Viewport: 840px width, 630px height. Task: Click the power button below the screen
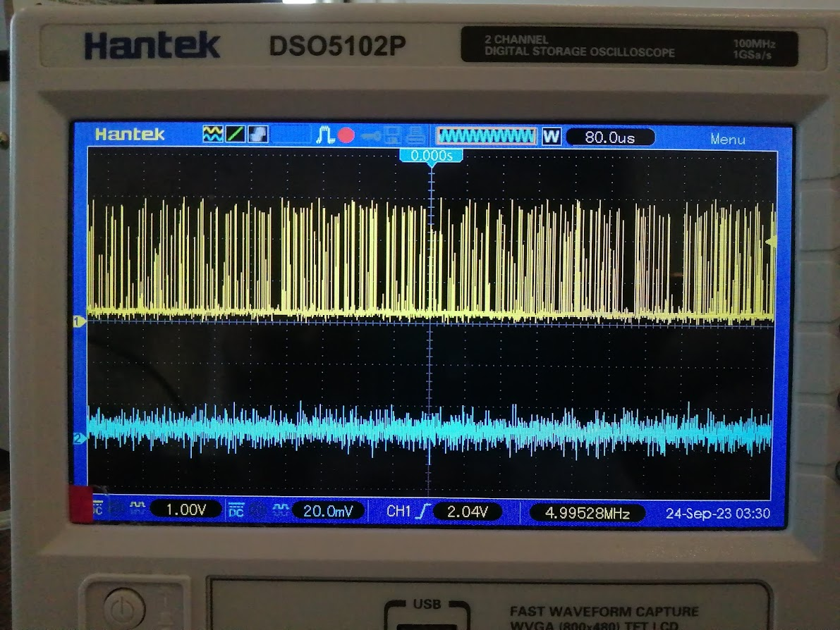click(124, 609)
